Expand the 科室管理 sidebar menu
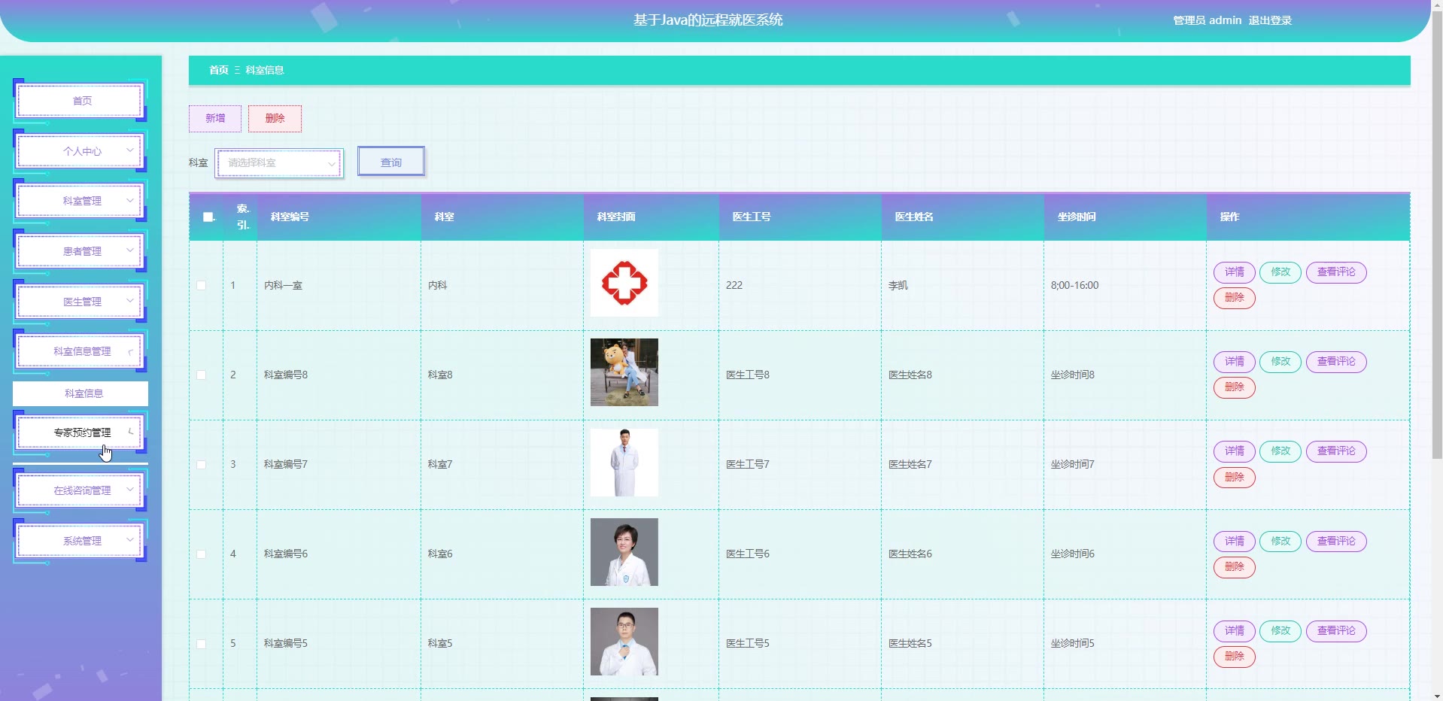This screenshot has height=701, width=1443. click(80, 201)
